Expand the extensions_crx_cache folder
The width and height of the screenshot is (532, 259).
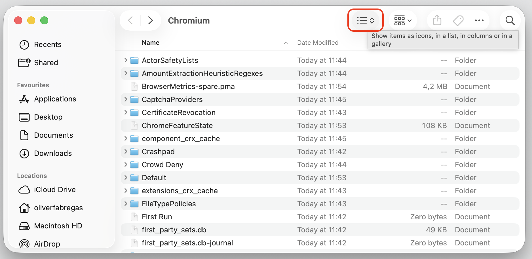point(126,191)
